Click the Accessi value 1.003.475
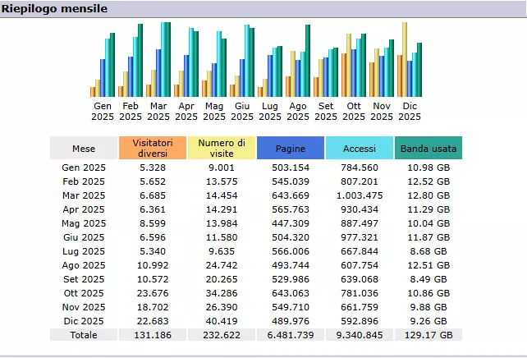 [x=360, y=195]
